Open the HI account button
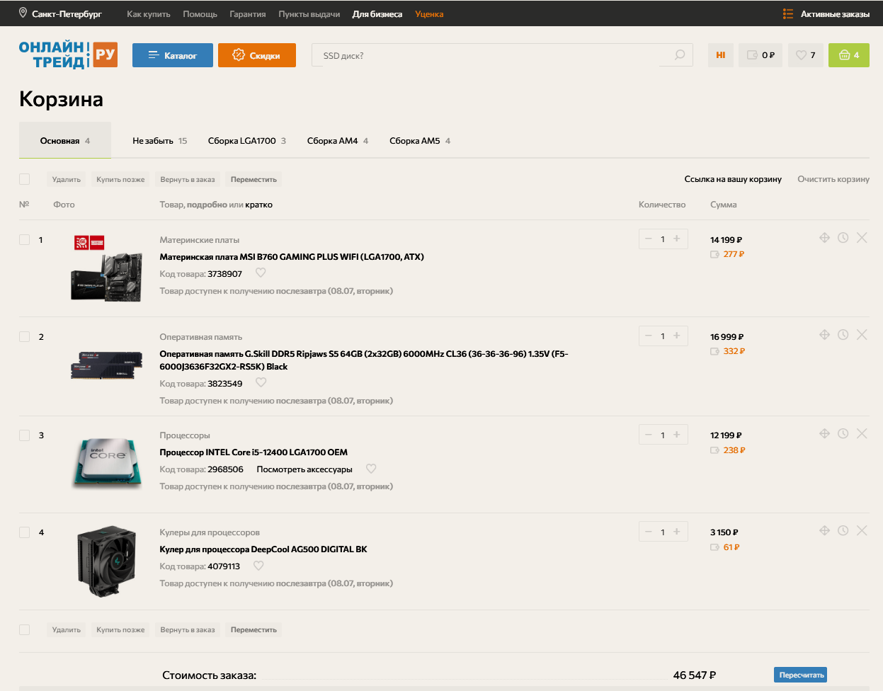883x691 pixels. pyautogui.click(x=720, y=55)
